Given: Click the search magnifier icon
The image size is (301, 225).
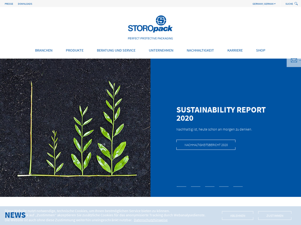Looking at the screenshot, I should point(296,4).
